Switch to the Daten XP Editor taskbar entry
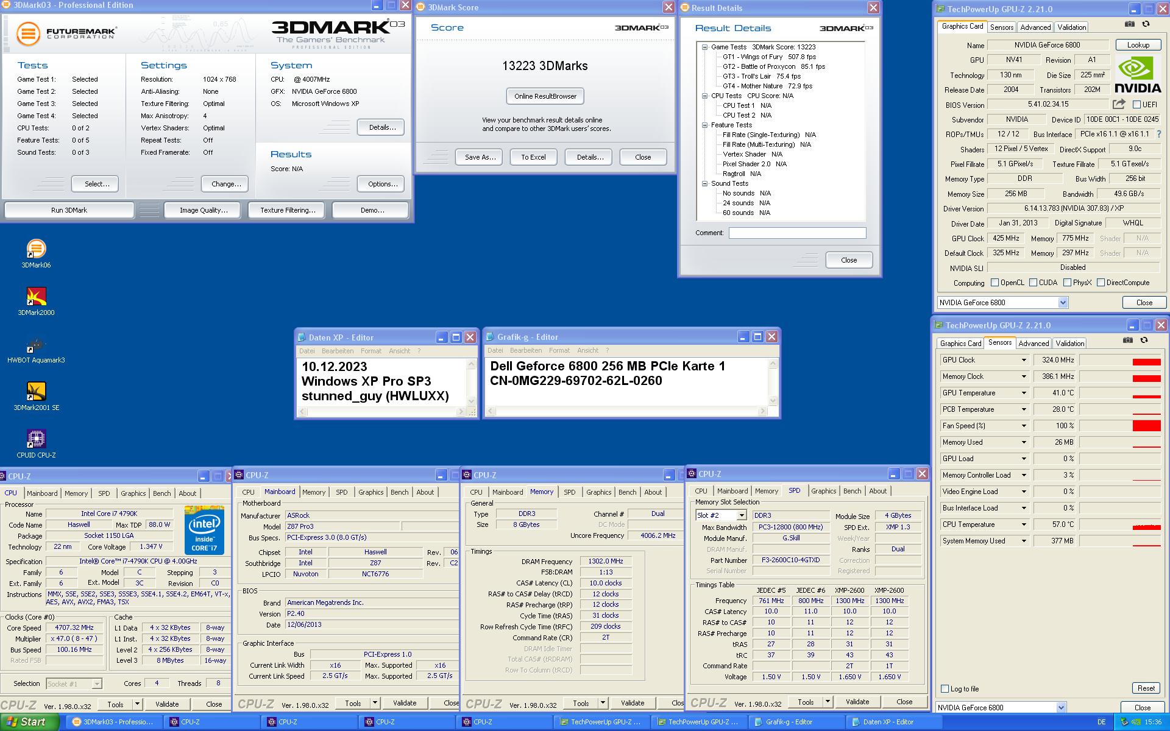 coord(893,722)
